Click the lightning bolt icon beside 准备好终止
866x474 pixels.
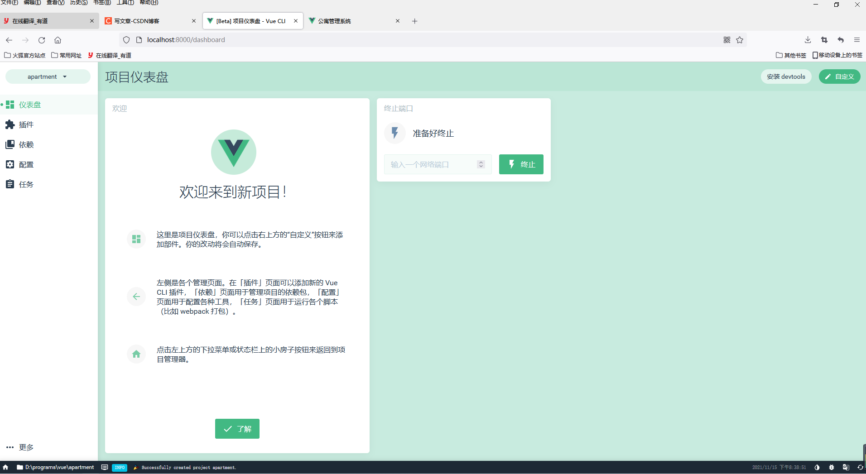click(x=395, y=133)
